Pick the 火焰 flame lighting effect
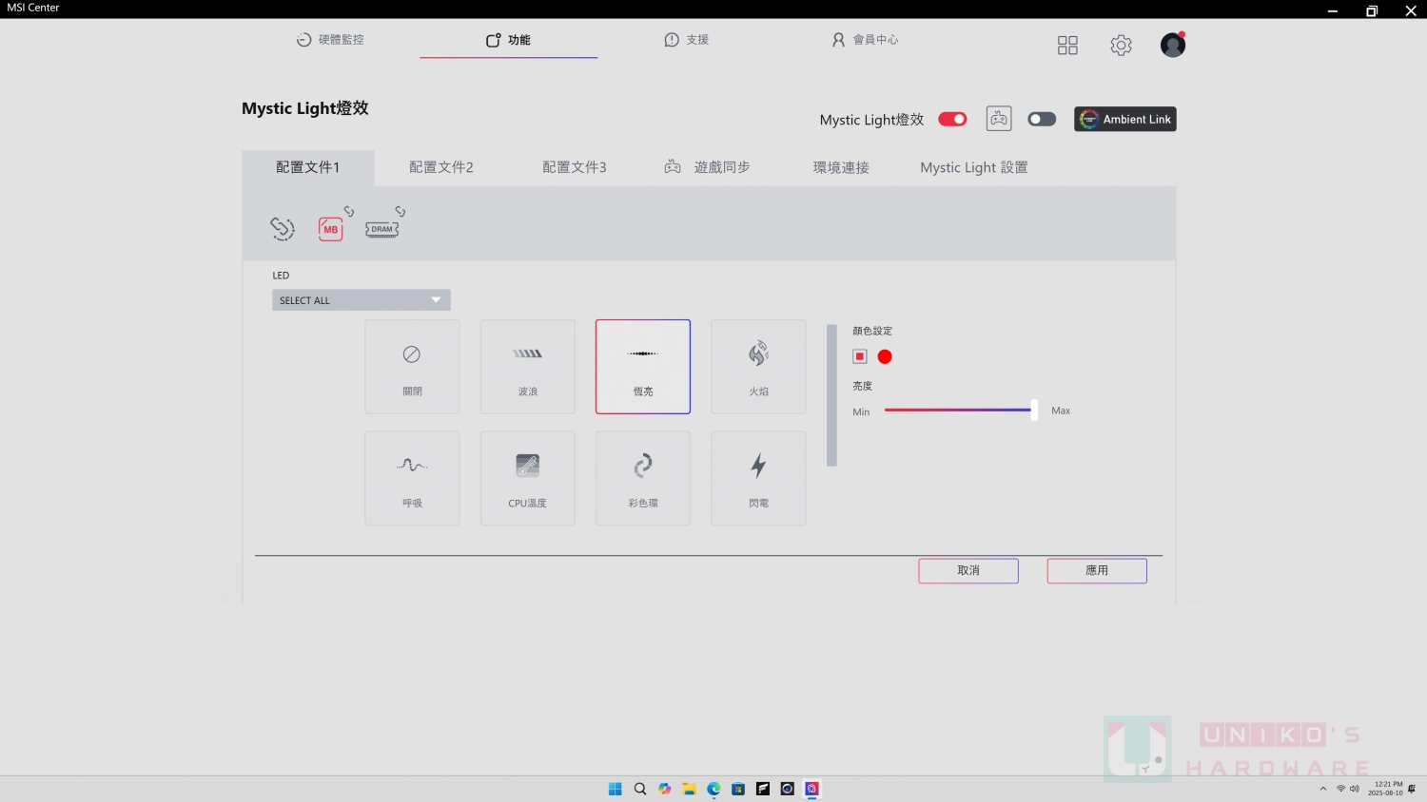Viewport: 1427px width, 802px height. pyautogui.click(x=758, y=367)
